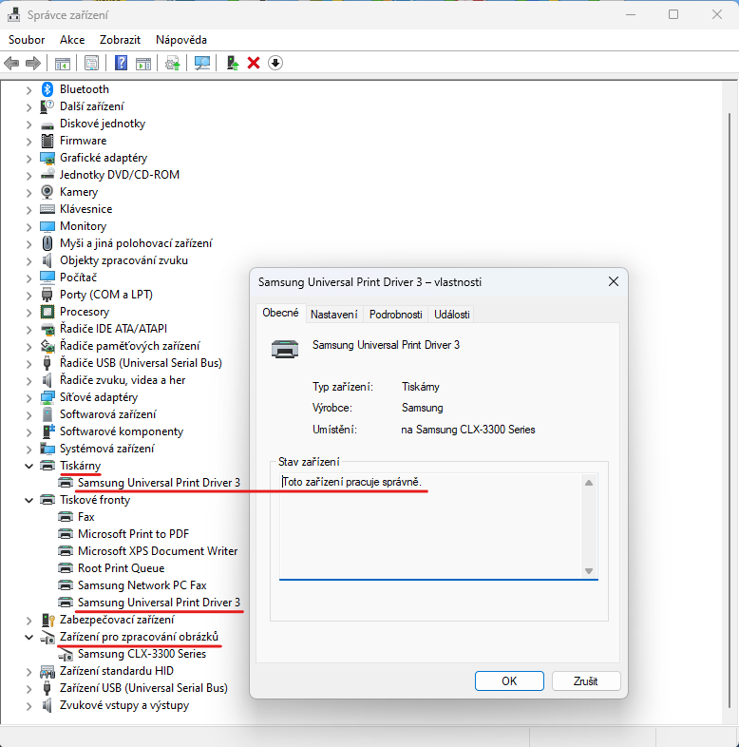This screenshot has height=747, width=739.
Task: Switch to the Podrobnosti tab
Action: [x=396, y=315]
